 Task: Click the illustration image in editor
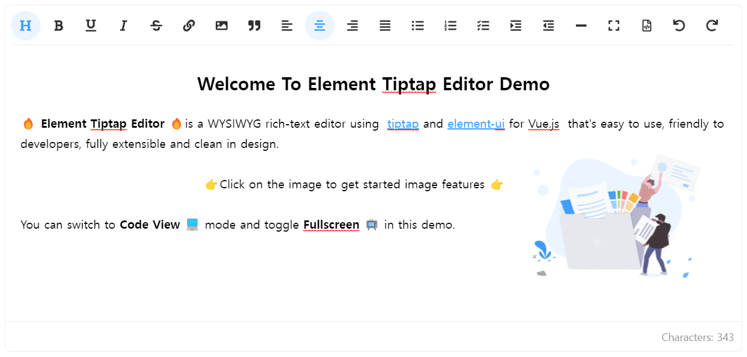tap(616, 216)
